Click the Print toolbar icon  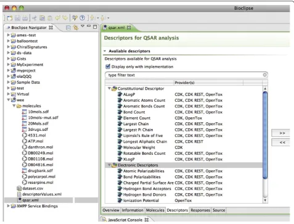click(25, 18)
